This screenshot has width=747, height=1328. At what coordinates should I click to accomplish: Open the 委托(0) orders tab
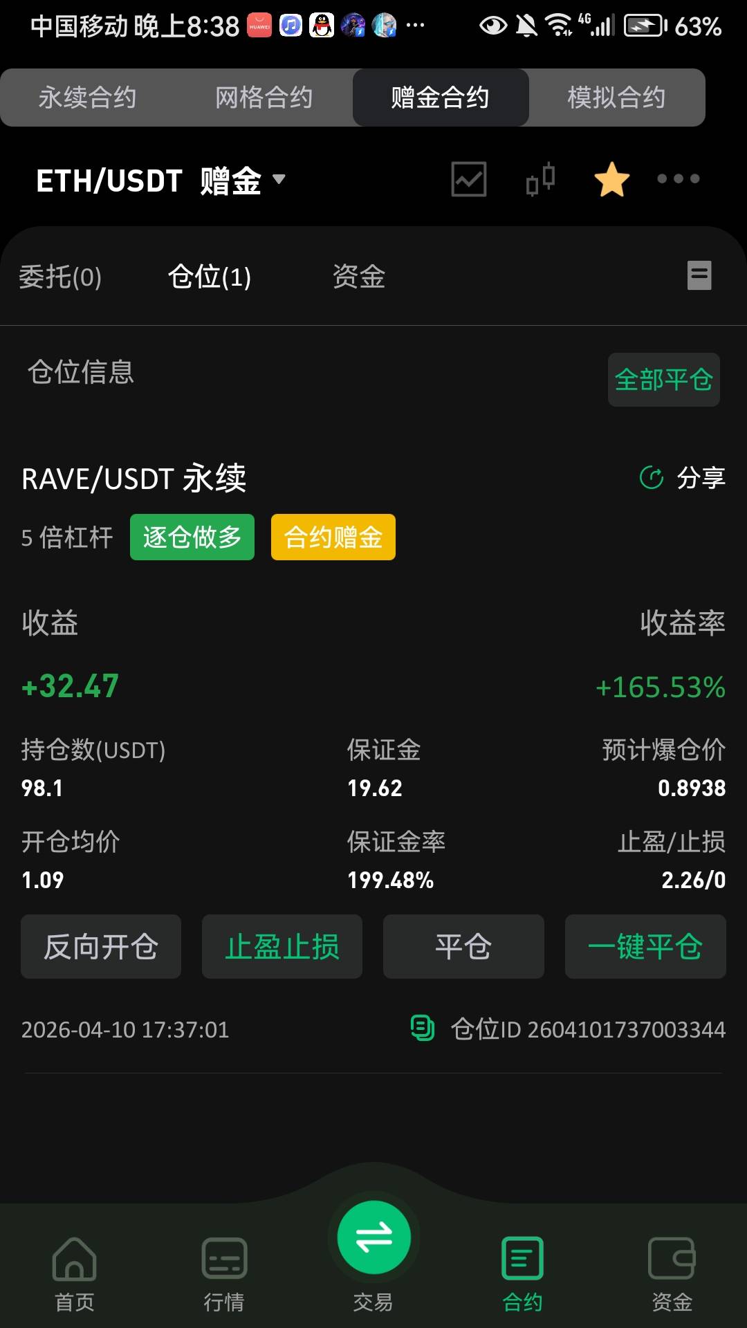tap(60, 277)
